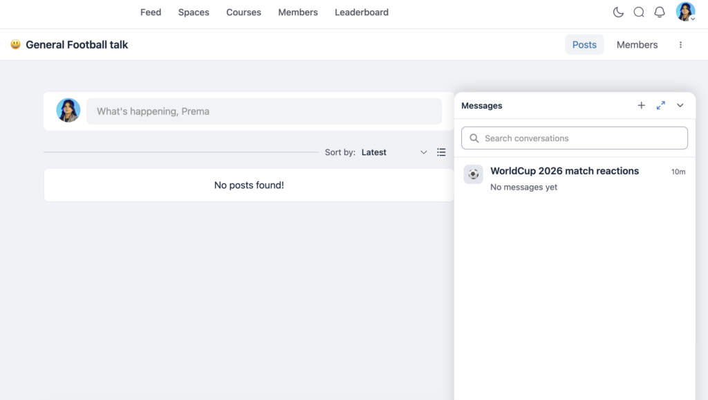The image size is (708, 400).
Task: Toggle dark mode with the moon icon
Action: pyautogui.click(x=618, y=12)
